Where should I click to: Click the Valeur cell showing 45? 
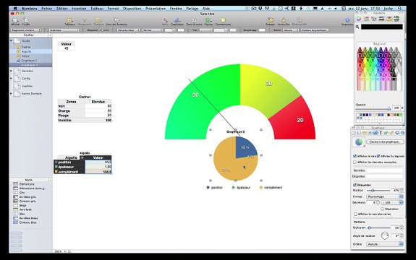66,48
